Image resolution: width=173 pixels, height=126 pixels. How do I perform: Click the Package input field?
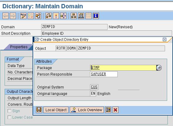[x=123, y=68]
